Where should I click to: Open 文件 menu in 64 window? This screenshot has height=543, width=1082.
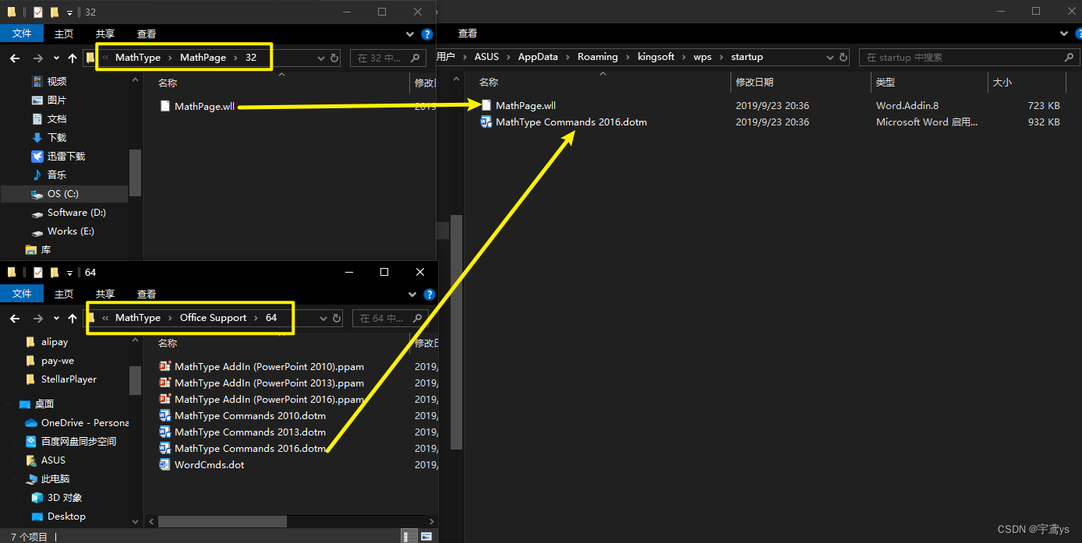pyautogui.click(x=22, y=294)
